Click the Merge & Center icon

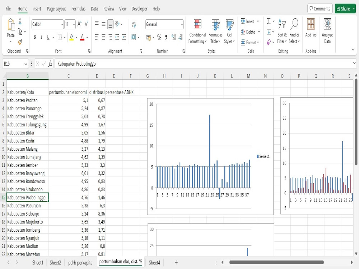click(x=134, y=37)
